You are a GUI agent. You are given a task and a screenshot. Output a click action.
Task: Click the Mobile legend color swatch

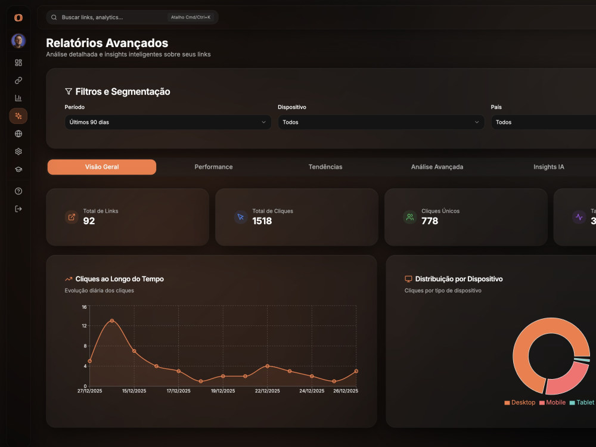tap(542, 403)
